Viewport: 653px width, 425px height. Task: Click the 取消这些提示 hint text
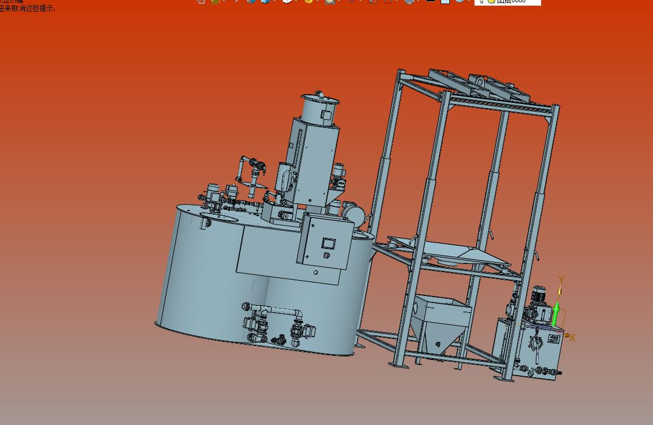(x=33, y=8)
